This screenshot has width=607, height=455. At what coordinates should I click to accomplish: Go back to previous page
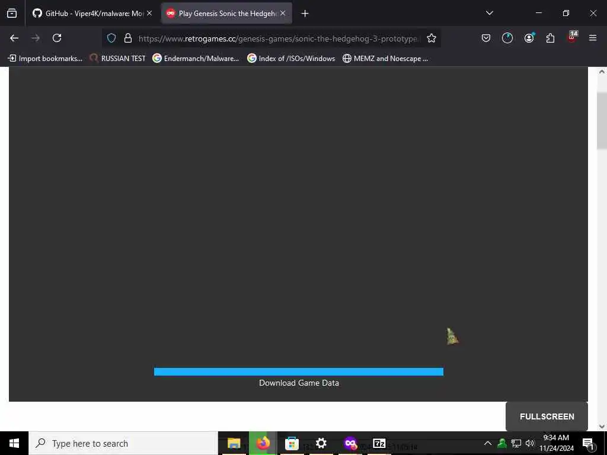(x=14, y=38)
